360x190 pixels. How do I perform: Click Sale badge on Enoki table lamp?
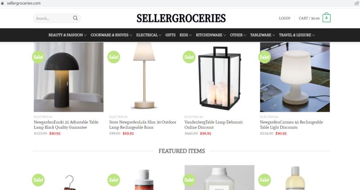(38, 57)
